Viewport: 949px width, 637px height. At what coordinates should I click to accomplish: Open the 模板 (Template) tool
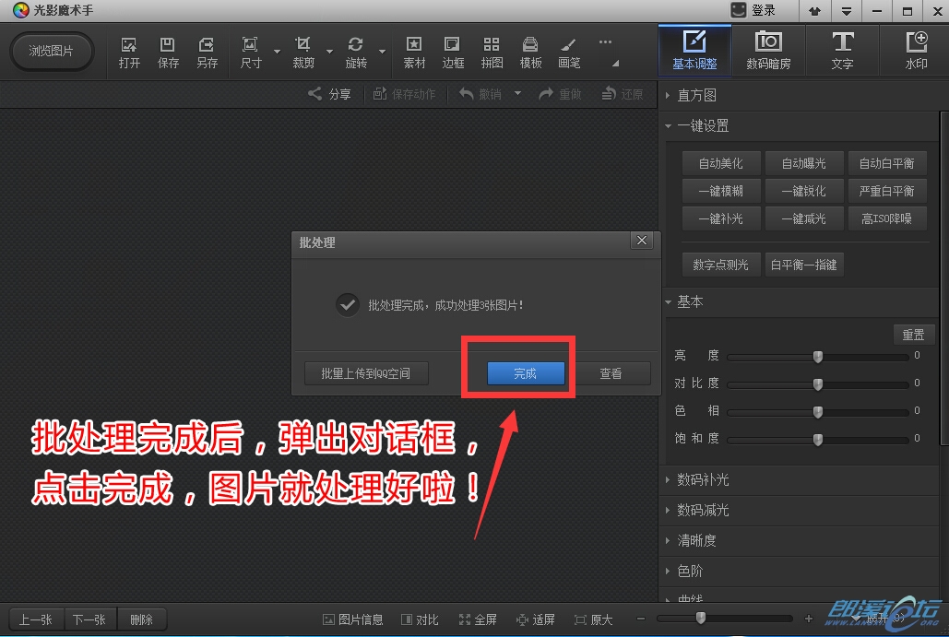pyautogui.click(x=530, y=52)
